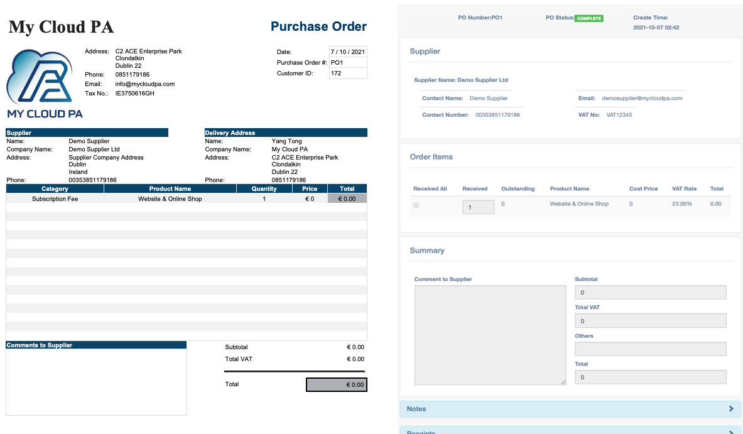Click the Yang Tong delivery name

click(x=286, y=141)
